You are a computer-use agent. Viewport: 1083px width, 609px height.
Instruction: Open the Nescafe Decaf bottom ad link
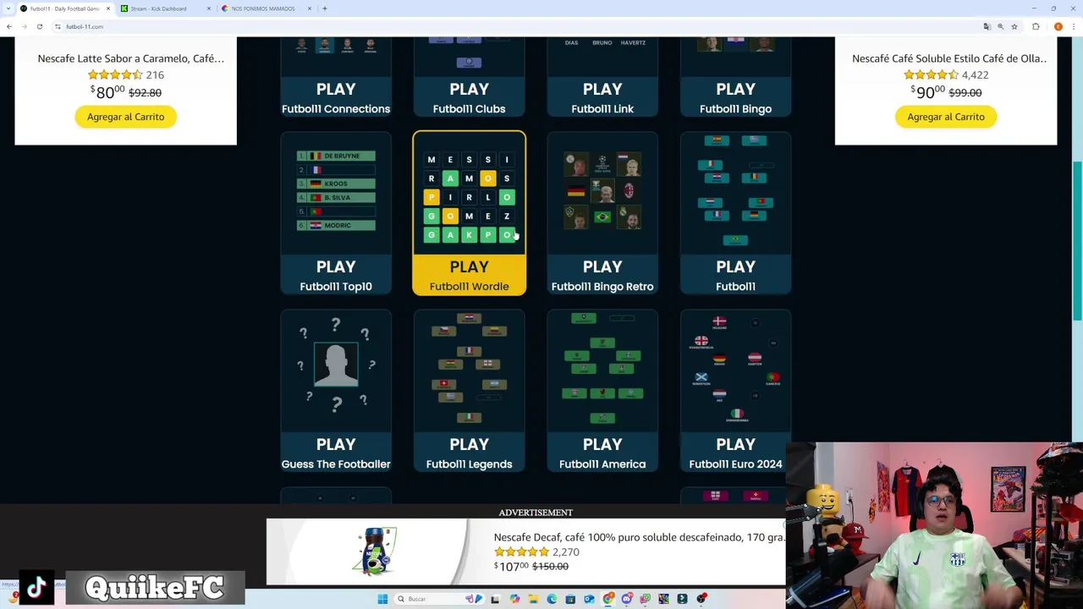coord(640,537)
